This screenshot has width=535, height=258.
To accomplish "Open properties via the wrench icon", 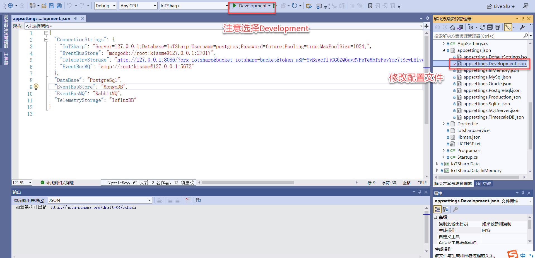I will (522, 27).
